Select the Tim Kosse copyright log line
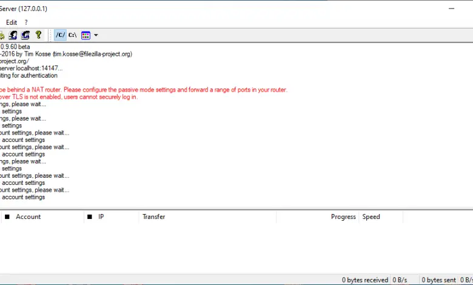Image resolution: width=473 pixels, height=285 pixels. 66,54
